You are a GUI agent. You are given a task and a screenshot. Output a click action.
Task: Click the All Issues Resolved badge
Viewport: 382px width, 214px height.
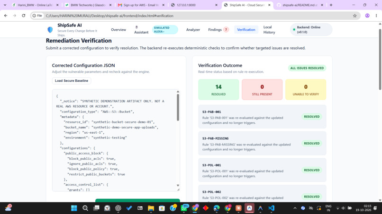pos(307,68)
